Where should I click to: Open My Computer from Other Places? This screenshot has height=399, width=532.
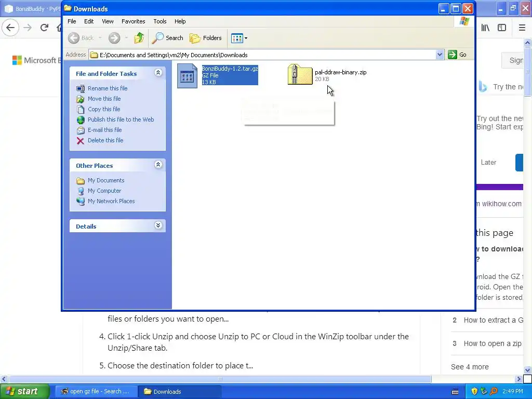click(104, 191)
